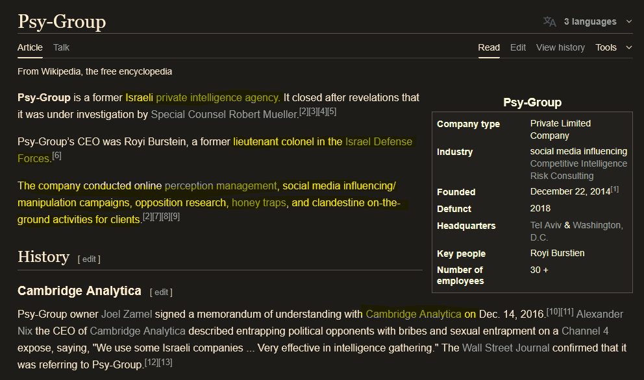Viewport: 644px width, 380px height.
Task: Jump to citation [4]
Action: point(322,111)
